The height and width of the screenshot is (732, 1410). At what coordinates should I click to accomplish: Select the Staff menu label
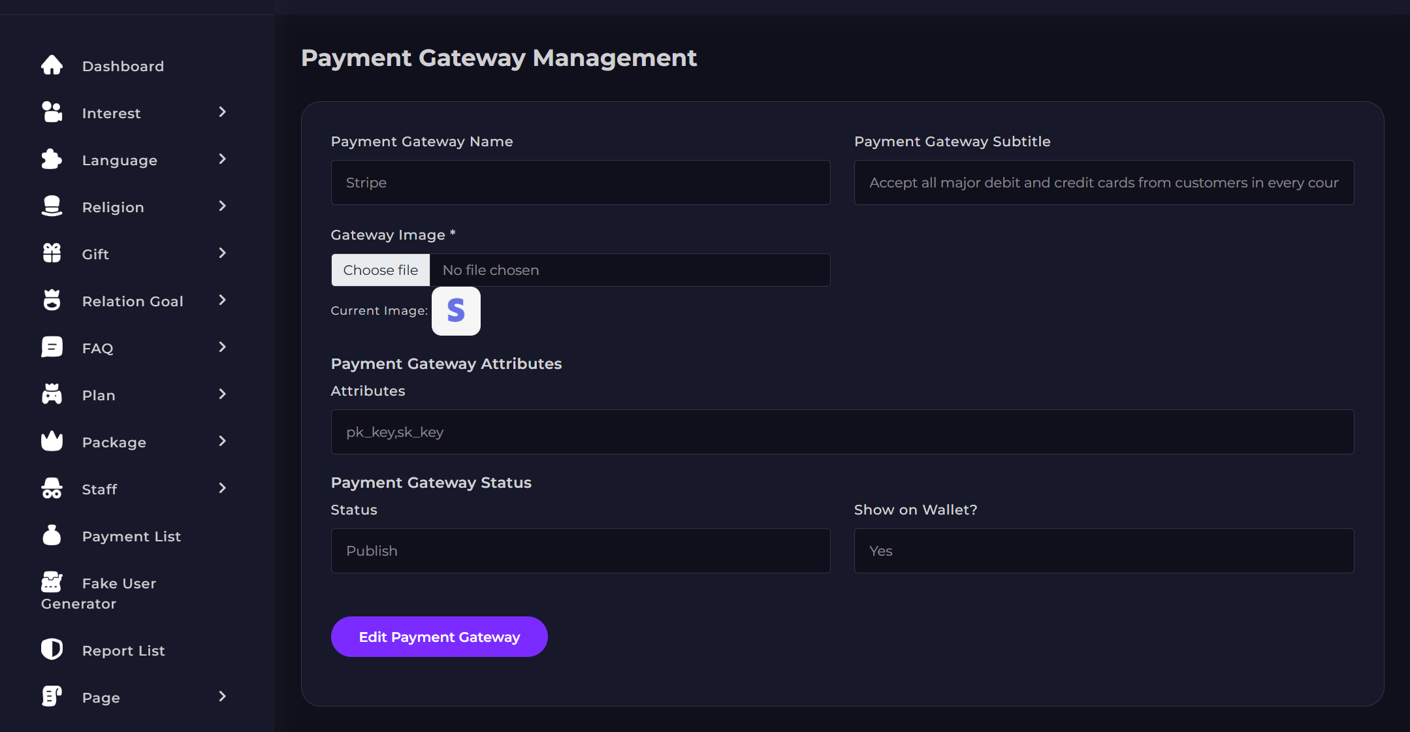[99, 490]
